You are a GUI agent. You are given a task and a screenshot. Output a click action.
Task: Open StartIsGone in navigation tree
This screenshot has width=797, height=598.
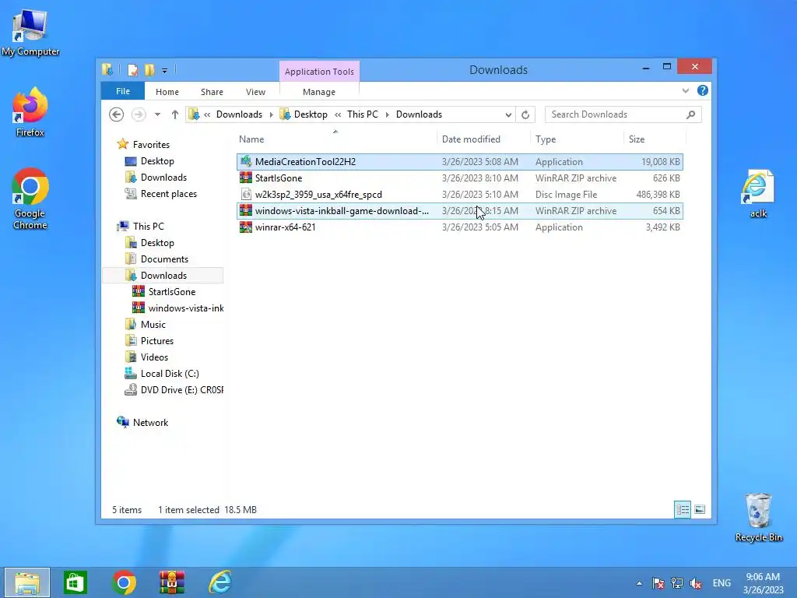(172, 291)
